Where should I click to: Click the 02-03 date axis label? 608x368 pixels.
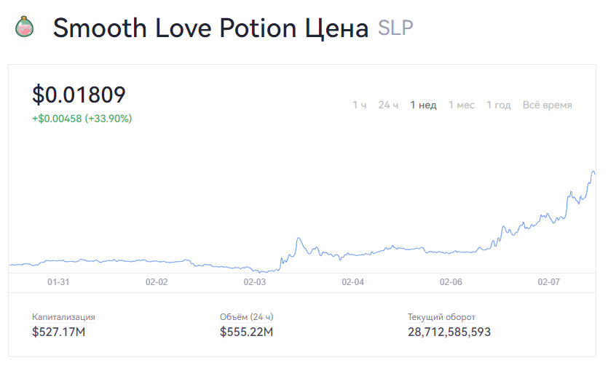point(254,281)
